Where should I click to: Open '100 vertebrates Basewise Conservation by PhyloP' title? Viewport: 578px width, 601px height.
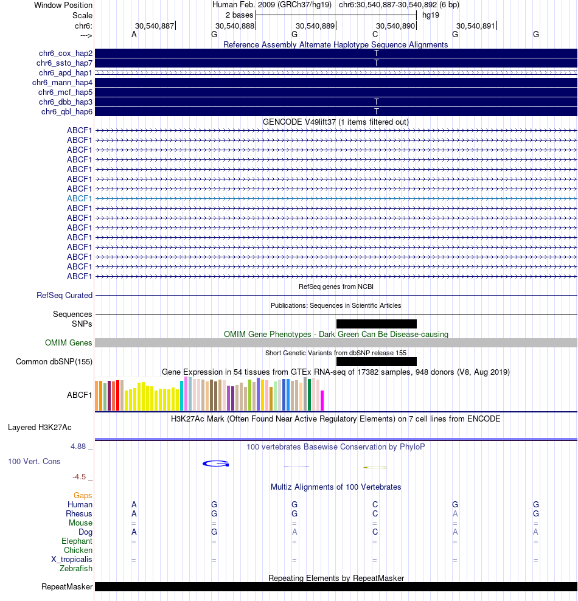[336, 446]
